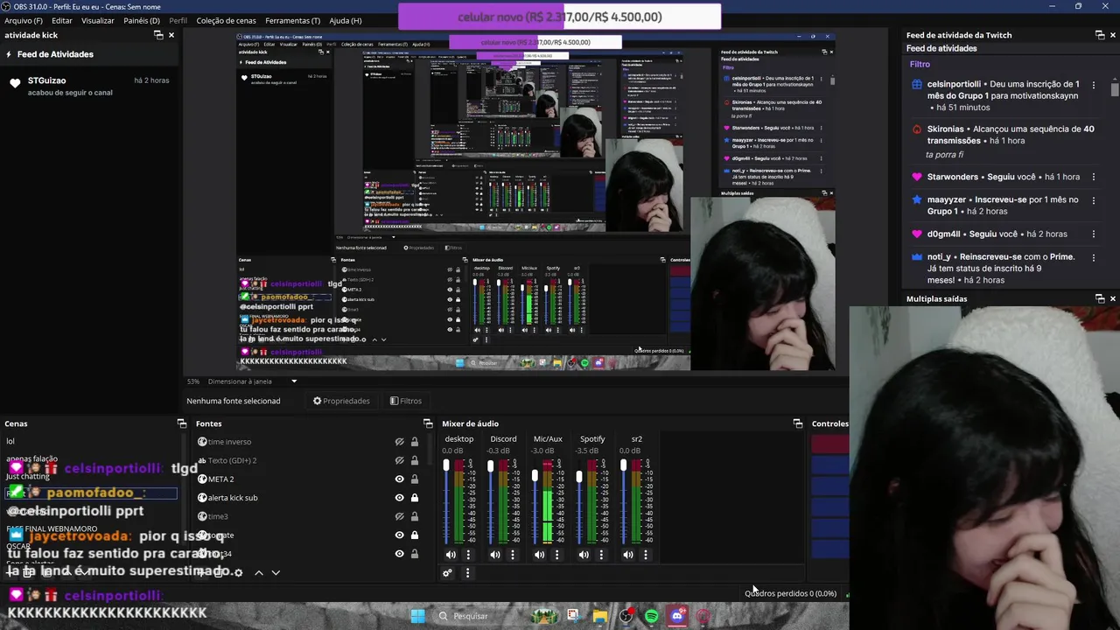Click the Filtros button
Image resolution: width=1120 pixels, height=630 pixels.
406,401
